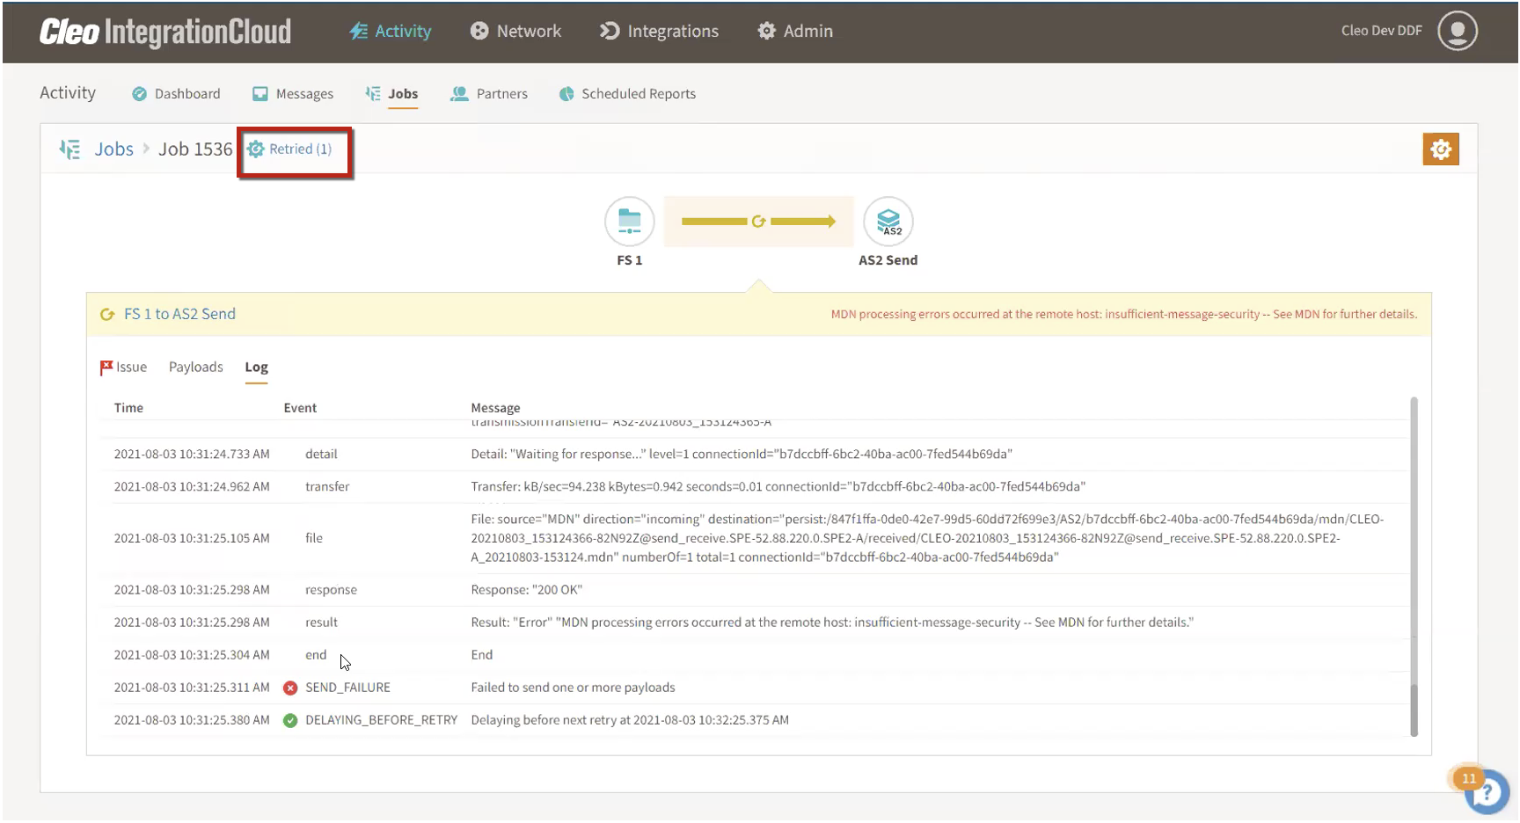Viewport: 1520px width, 823px height.
Task: Click timestamp 2021-08-03 10:31:24.733 AM
Action: tap(192, 455)
